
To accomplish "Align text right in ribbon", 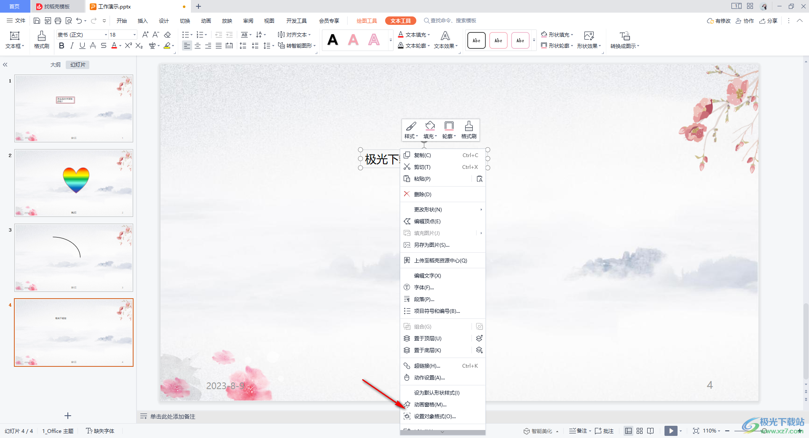I will coord(208,46).
